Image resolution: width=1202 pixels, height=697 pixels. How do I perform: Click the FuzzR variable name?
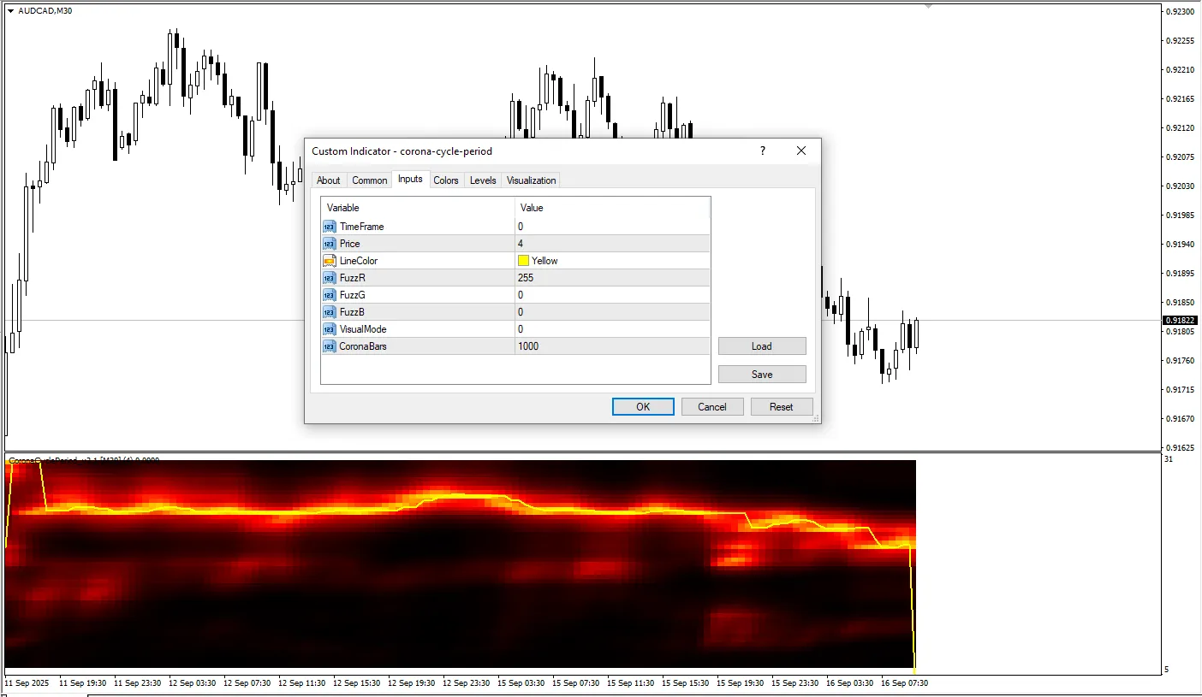pyautogui.click(x=353, y=278)
